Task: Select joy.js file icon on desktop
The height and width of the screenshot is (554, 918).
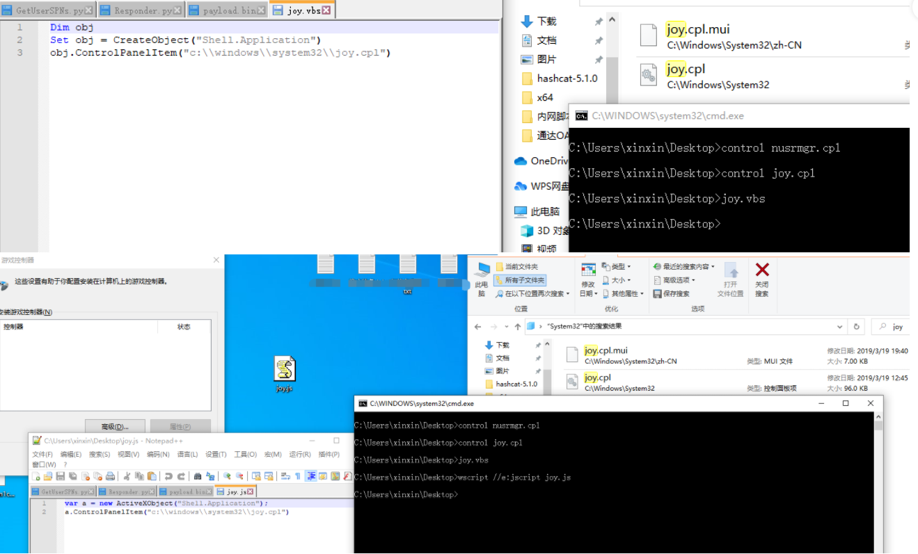Action: pyautogui.click(x=285, y=375)
